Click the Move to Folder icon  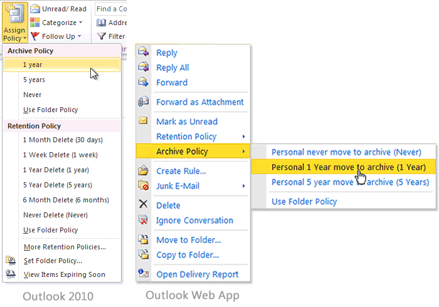pos(144,239)
